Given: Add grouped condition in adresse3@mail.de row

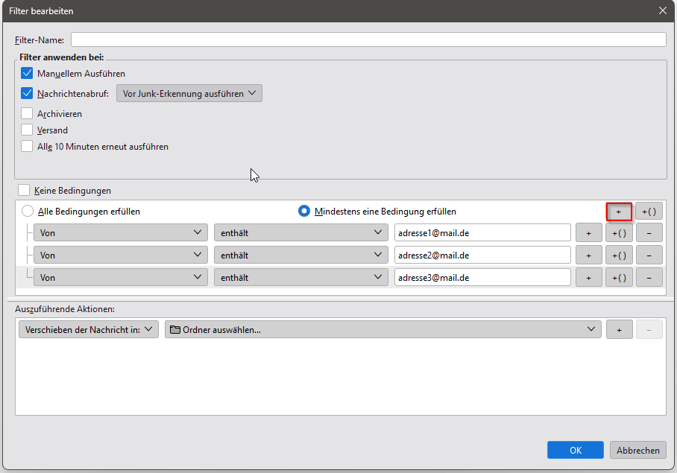Looking at the screenshot, I should [x=619, y=278].
